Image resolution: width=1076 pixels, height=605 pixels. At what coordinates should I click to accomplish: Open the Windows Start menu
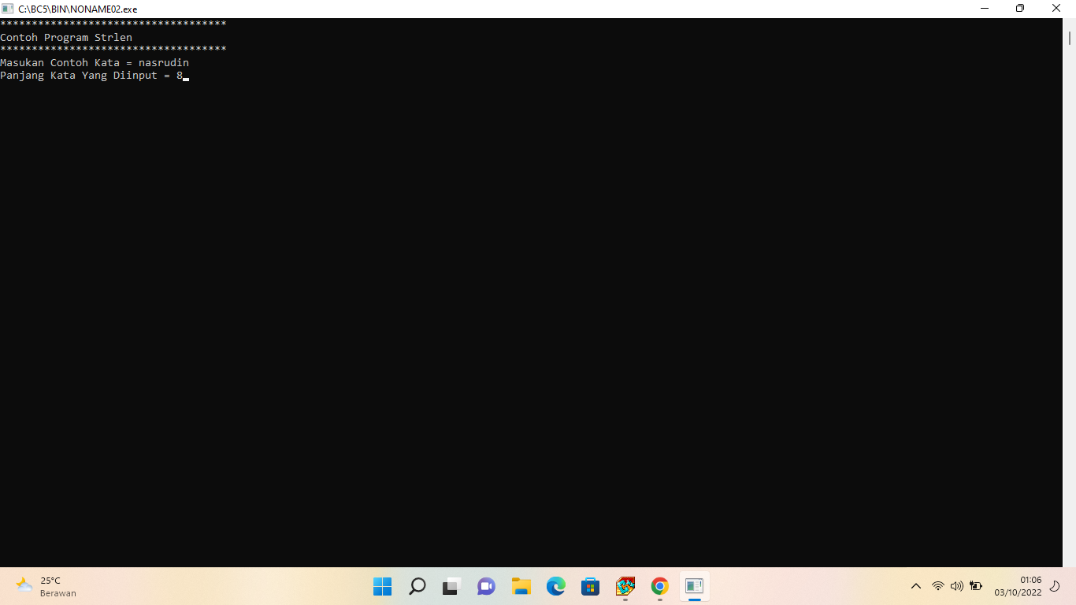coord(383,586)
